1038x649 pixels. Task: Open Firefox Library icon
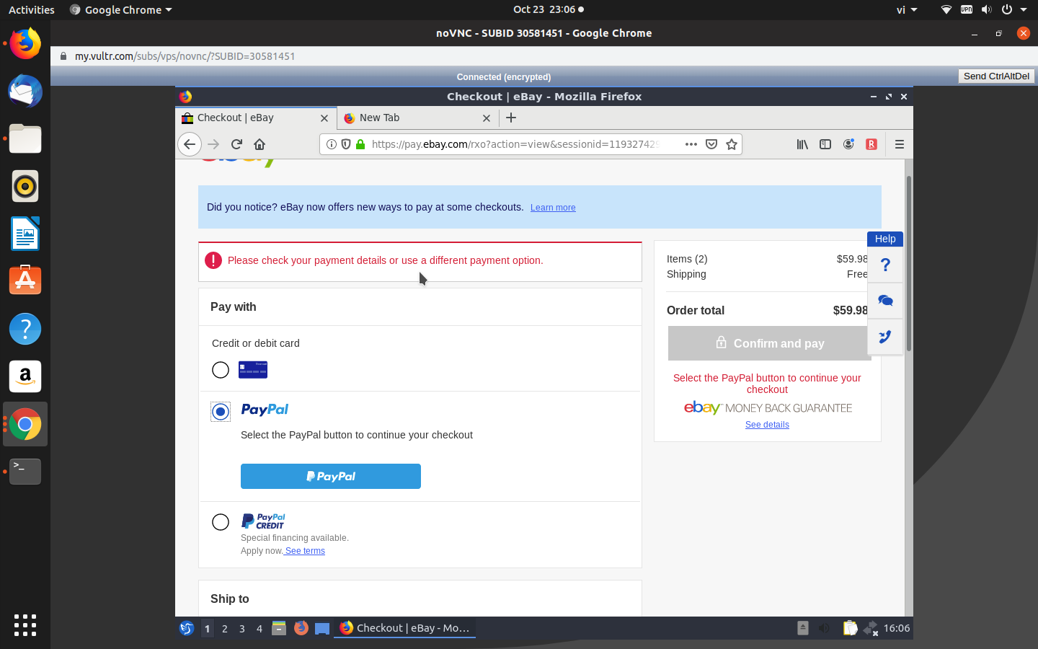[802, 144]
